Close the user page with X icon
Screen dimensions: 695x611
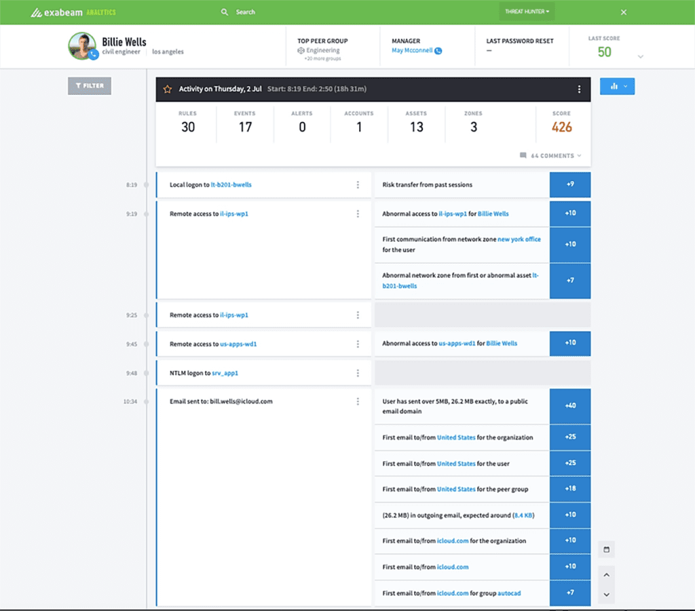click(x=624, y=12)
